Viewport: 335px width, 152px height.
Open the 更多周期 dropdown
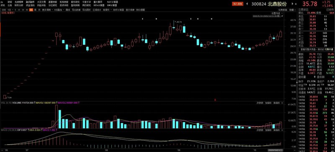click(47, 10)
